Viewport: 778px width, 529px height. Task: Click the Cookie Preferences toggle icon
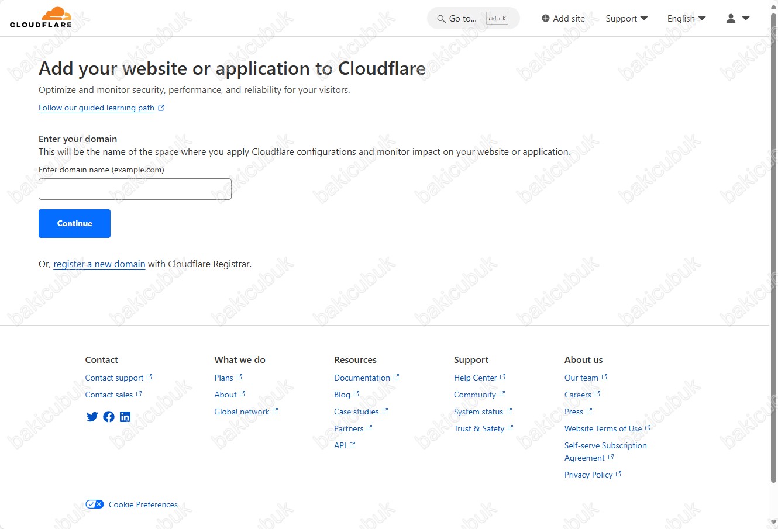click(x=95, y=504)
